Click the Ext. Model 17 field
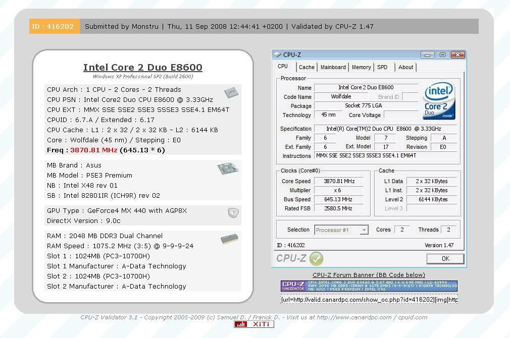The image size is (510, 338). [385, 147]
